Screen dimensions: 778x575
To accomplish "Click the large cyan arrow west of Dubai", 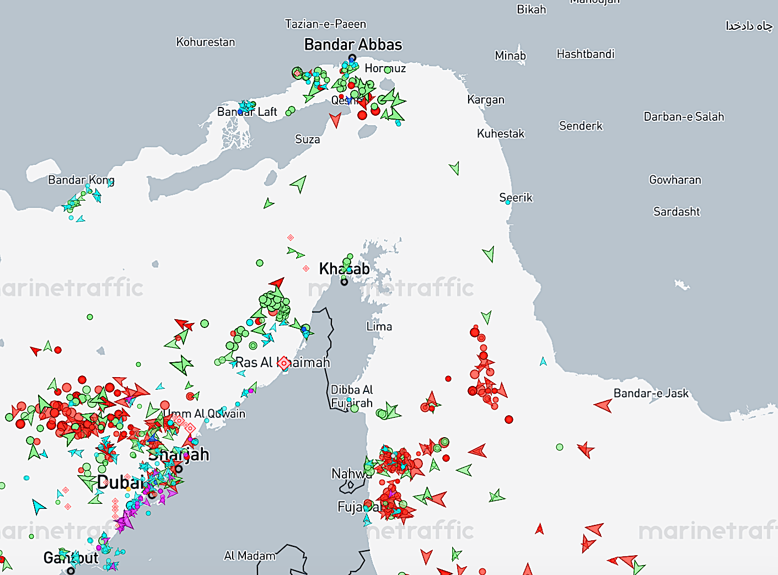I will click(38, 506).
